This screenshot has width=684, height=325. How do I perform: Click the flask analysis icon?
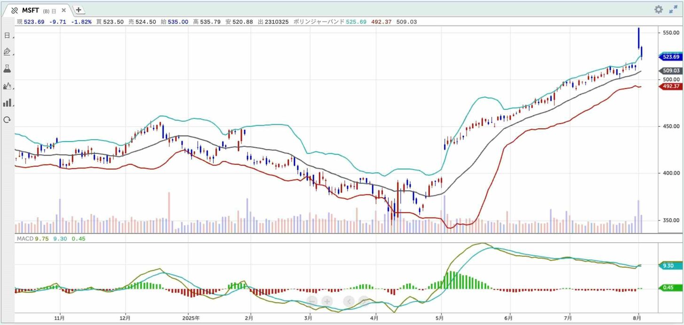coord(7,69)
